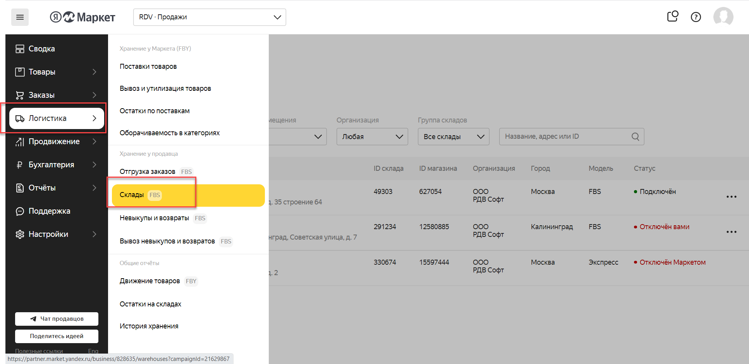Click the search magnifier icon

tap(635, 137)
